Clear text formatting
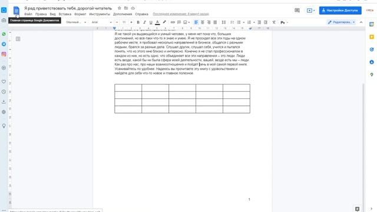This screenshot has height=212, width=377. 274,22
